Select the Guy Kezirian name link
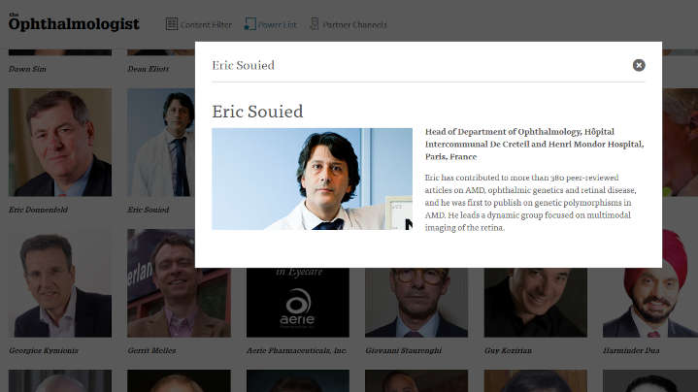Image resolution: width=698 pixels, height=392 pixels. 508,350
